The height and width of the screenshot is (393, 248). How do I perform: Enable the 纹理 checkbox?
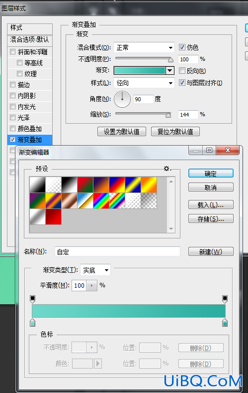click(19, 73)
